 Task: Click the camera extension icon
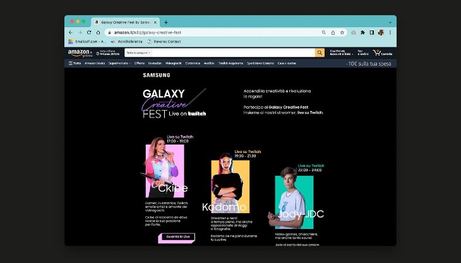(x=354, y=32)
